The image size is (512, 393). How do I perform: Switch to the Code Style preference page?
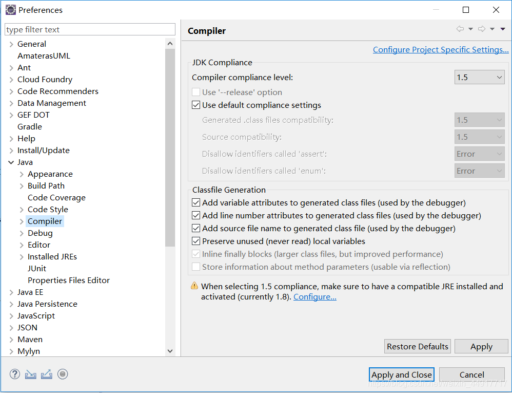pyautogui.click(x=48, y=209)
